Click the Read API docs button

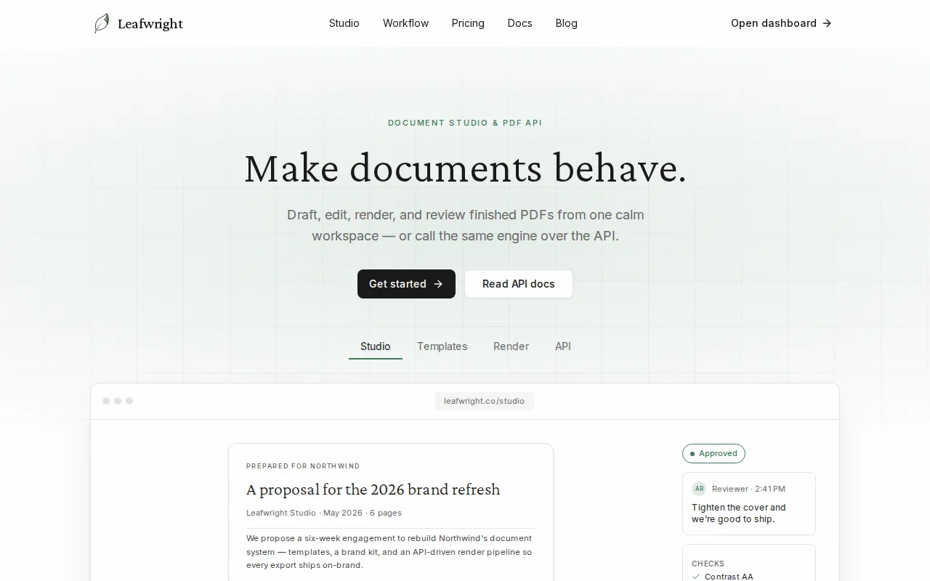pyautogui.click(x=519, y=284)
